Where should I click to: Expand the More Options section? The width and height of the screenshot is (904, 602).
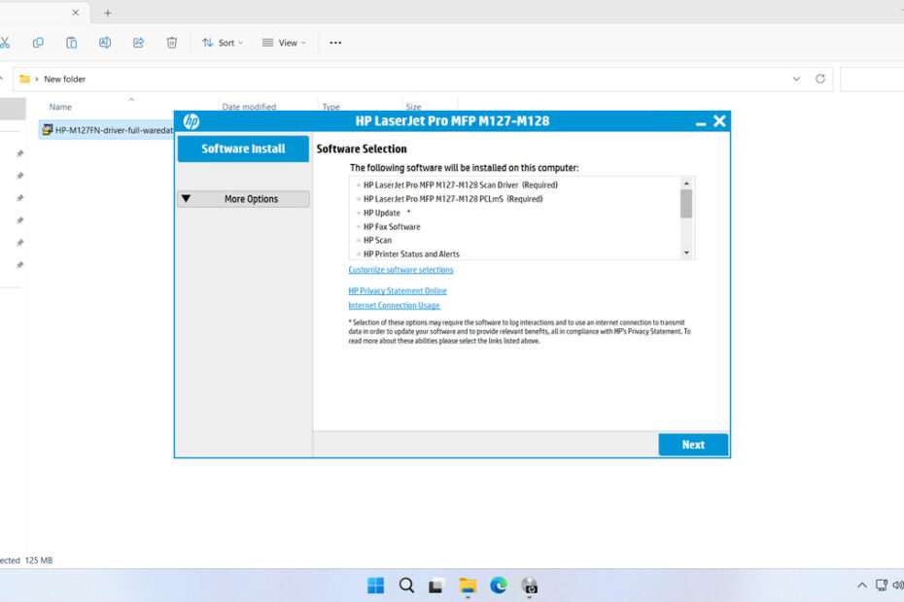tap(243, 199)
